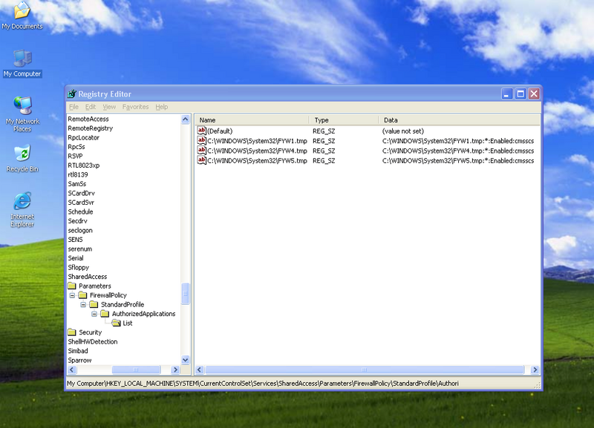Maximize the Registry Editor window
Screen dimensions: 594x428
[520, 94]
